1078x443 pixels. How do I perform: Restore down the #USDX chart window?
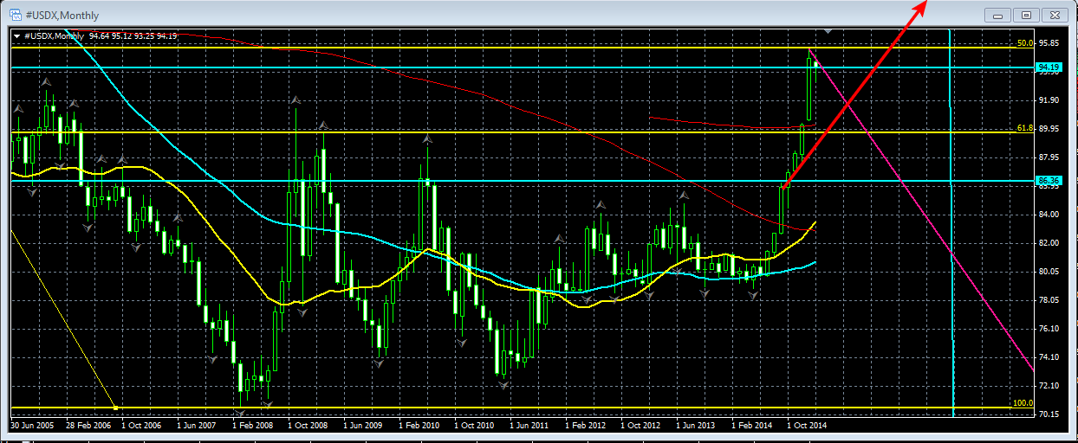[x=1026, y=15]
